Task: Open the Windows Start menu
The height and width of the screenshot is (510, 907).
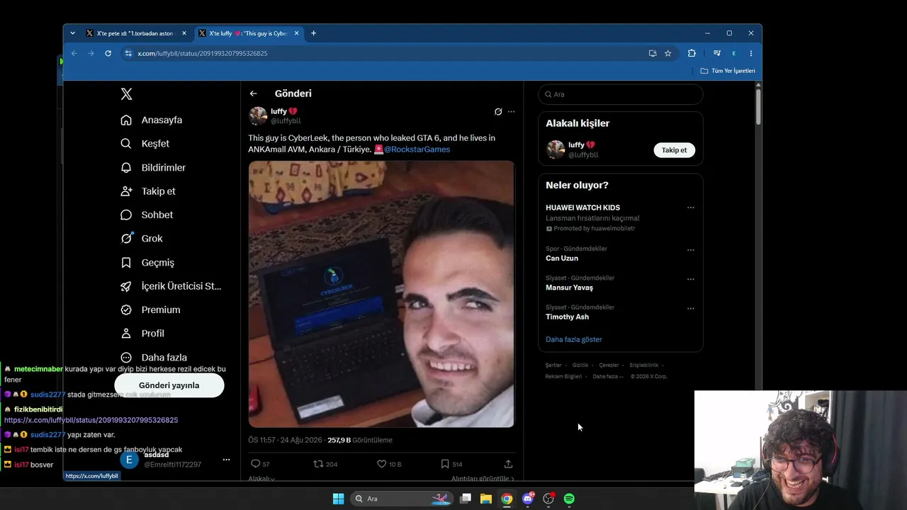Action: point(338,499)
